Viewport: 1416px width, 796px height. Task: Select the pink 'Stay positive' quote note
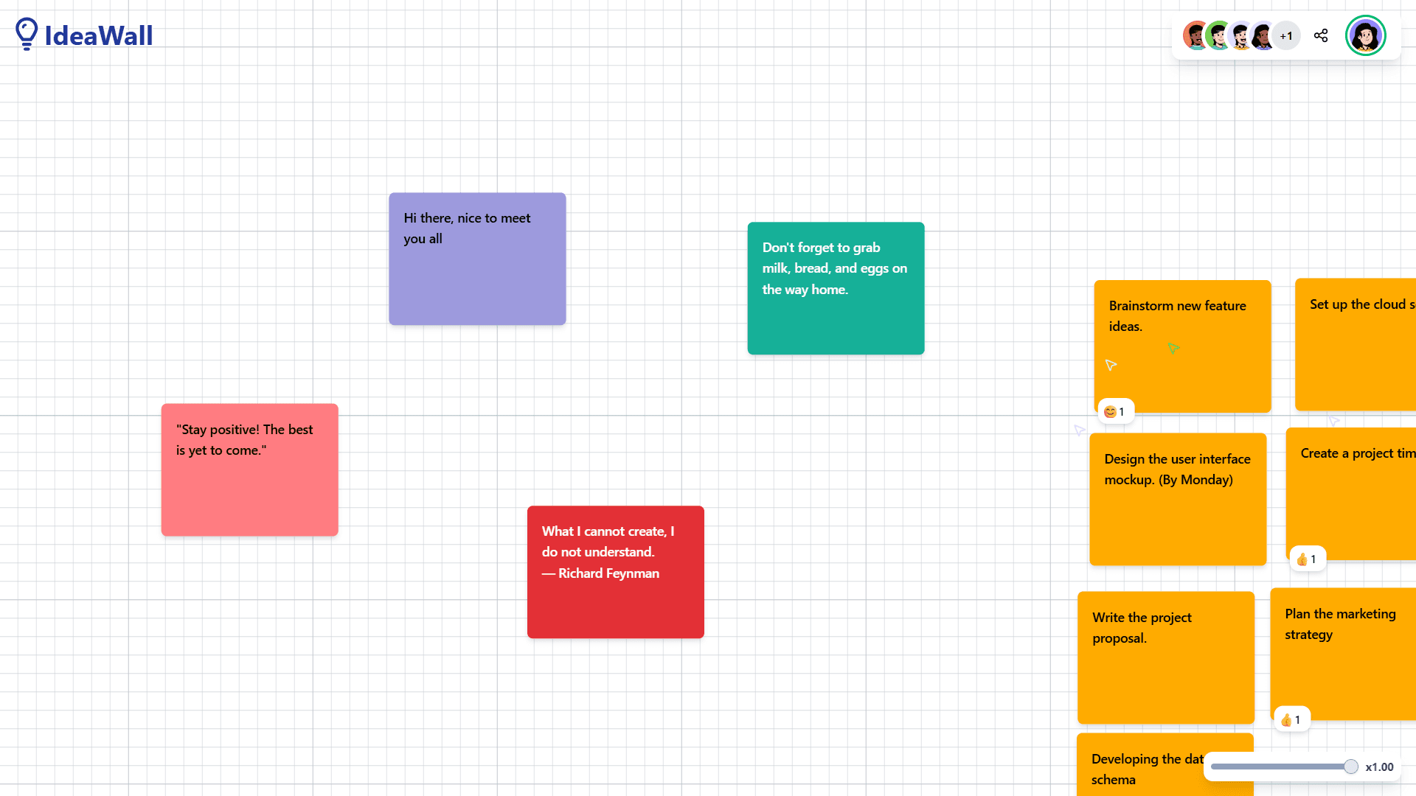click(x=249, y=469)
